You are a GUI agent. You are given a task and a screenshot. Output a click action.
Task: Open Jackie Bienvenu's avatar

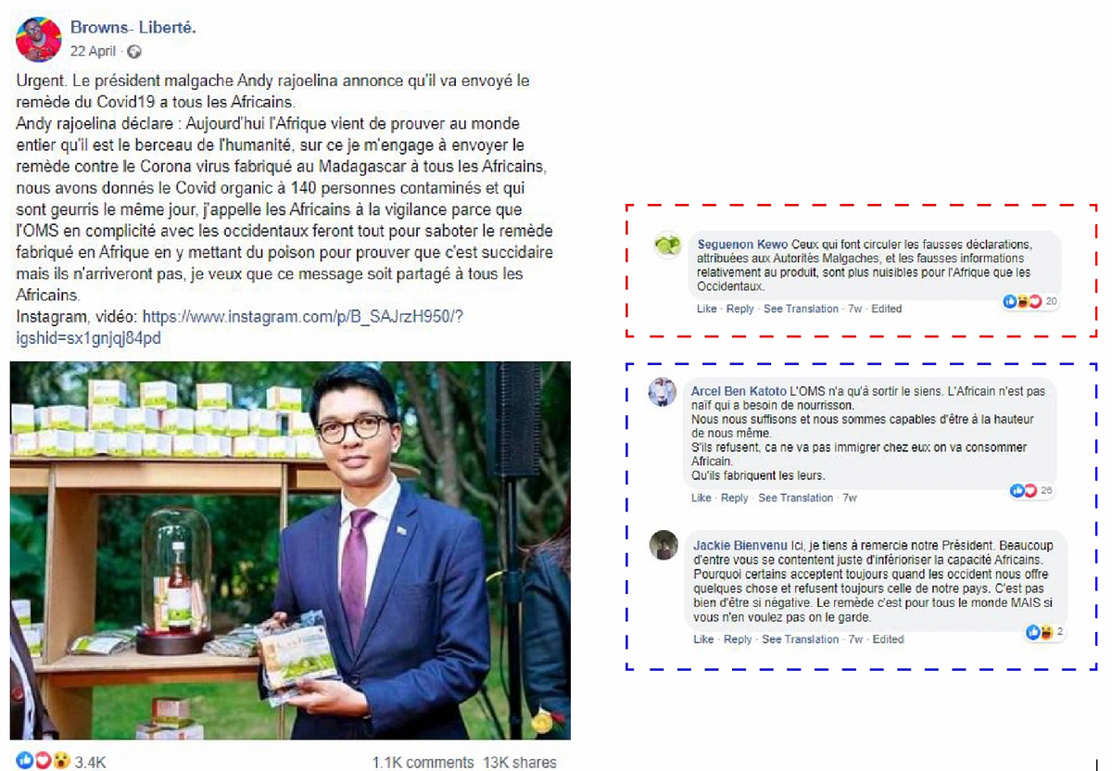663,545
